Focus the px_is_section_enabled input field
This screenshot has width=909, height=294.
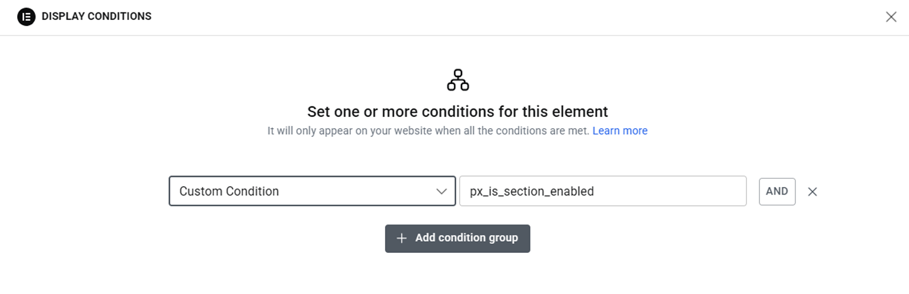point(602,192)
